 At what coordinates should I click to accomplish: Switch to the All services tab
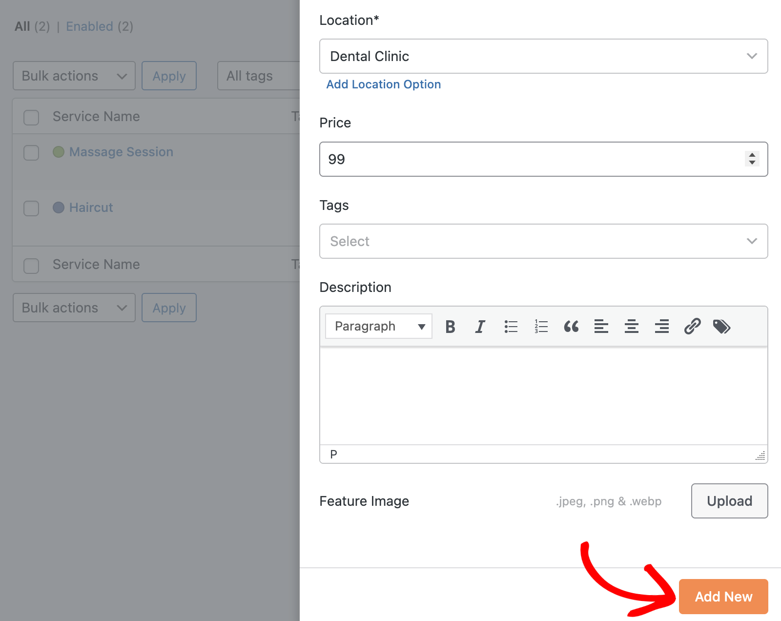pyautogui.click(x=22, y=26)
